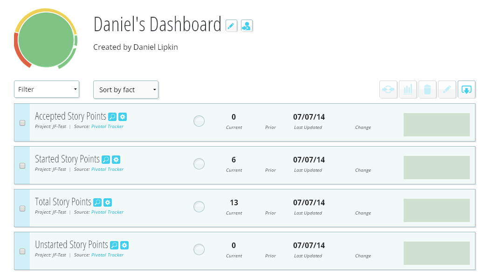Screen dimensions: 488x276
Task: Expand the Sort by fact dropdown
Action: [126, 90]
